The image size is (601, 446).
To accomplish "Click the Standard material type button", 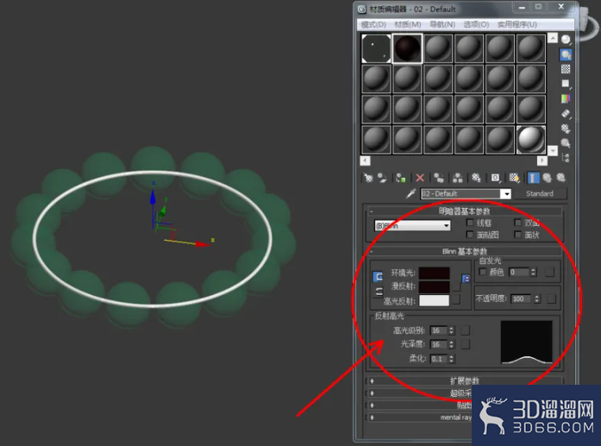I will [x=540, y=193].
